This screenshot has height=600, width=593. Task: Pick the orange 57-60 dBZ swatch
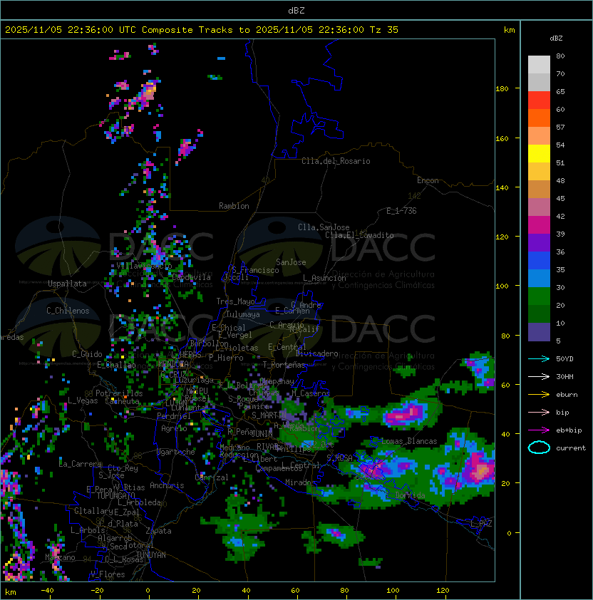[539, 118]
